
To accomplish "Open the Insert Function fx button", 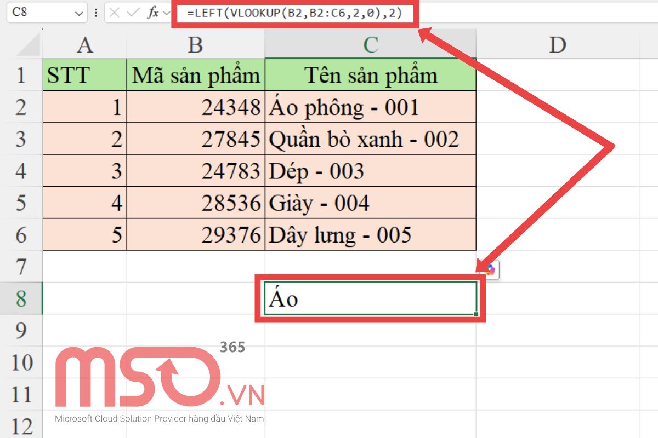I will coord(152,13).
